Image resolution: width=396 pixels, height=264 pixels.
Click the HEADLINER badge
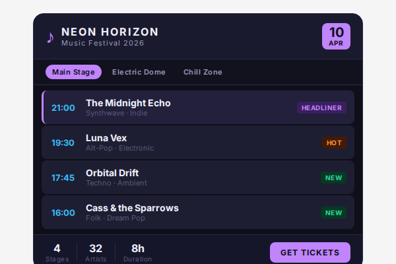(321, 108)
